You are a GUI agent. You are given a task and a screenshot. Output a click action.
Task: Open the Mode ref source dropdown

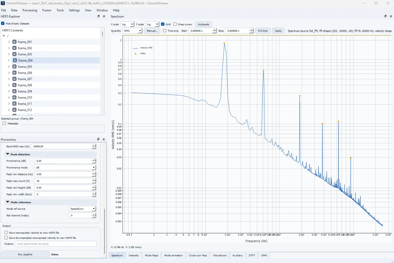pos(82,209)
